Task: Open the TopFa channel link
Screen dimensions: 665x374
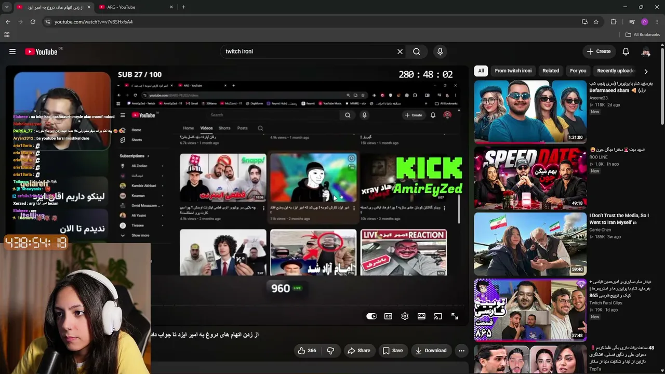Action: click(x=595, y=369)
